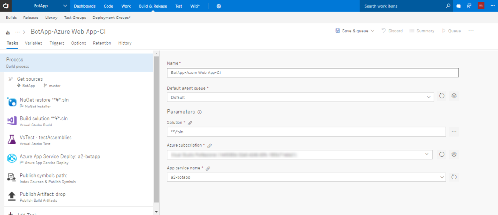Click the Summary button
Screen dimensions: 498x215
click(422, 31)
